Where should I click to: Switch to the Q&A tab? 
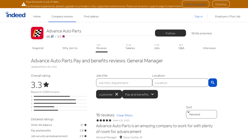[181, 48]
